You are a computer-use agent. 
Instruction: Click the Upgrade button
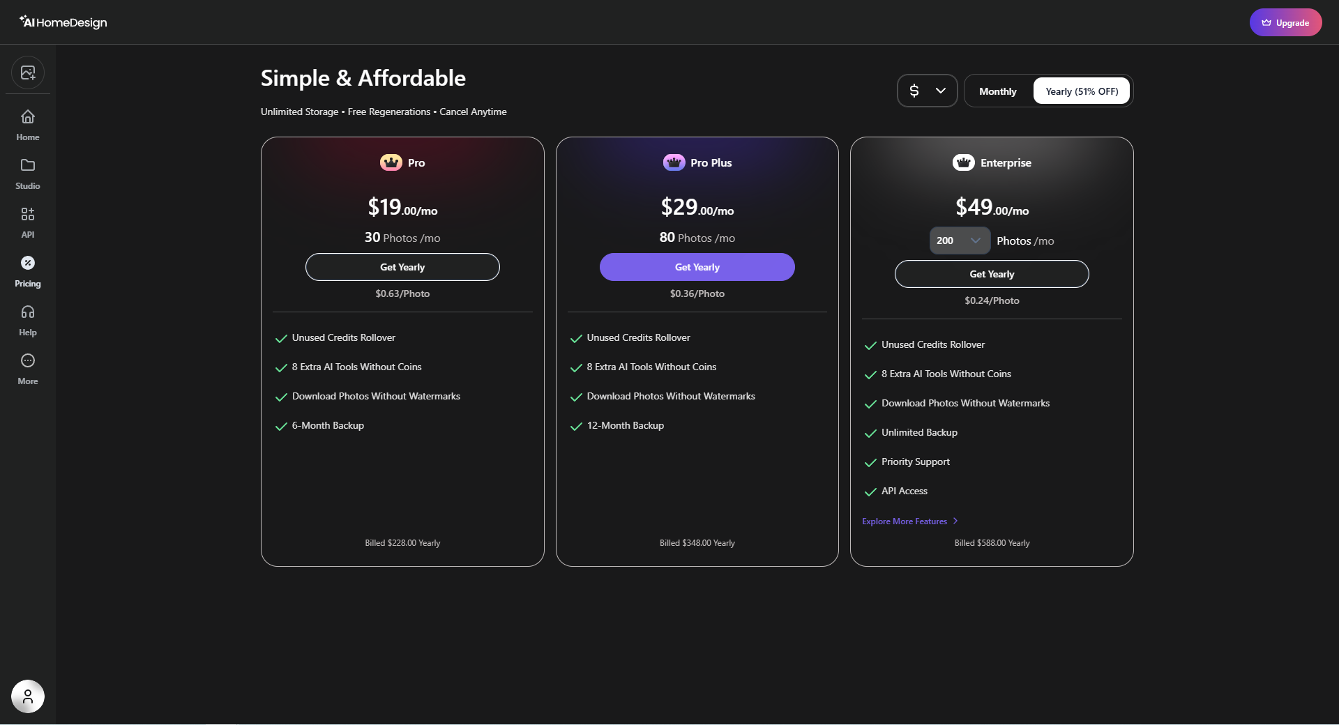pyautogui.click(x=1285, y=22)
